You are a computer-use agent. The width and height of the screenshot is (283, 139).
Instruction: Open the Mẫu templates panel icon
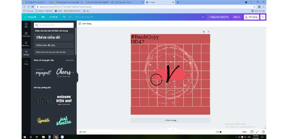26,25
